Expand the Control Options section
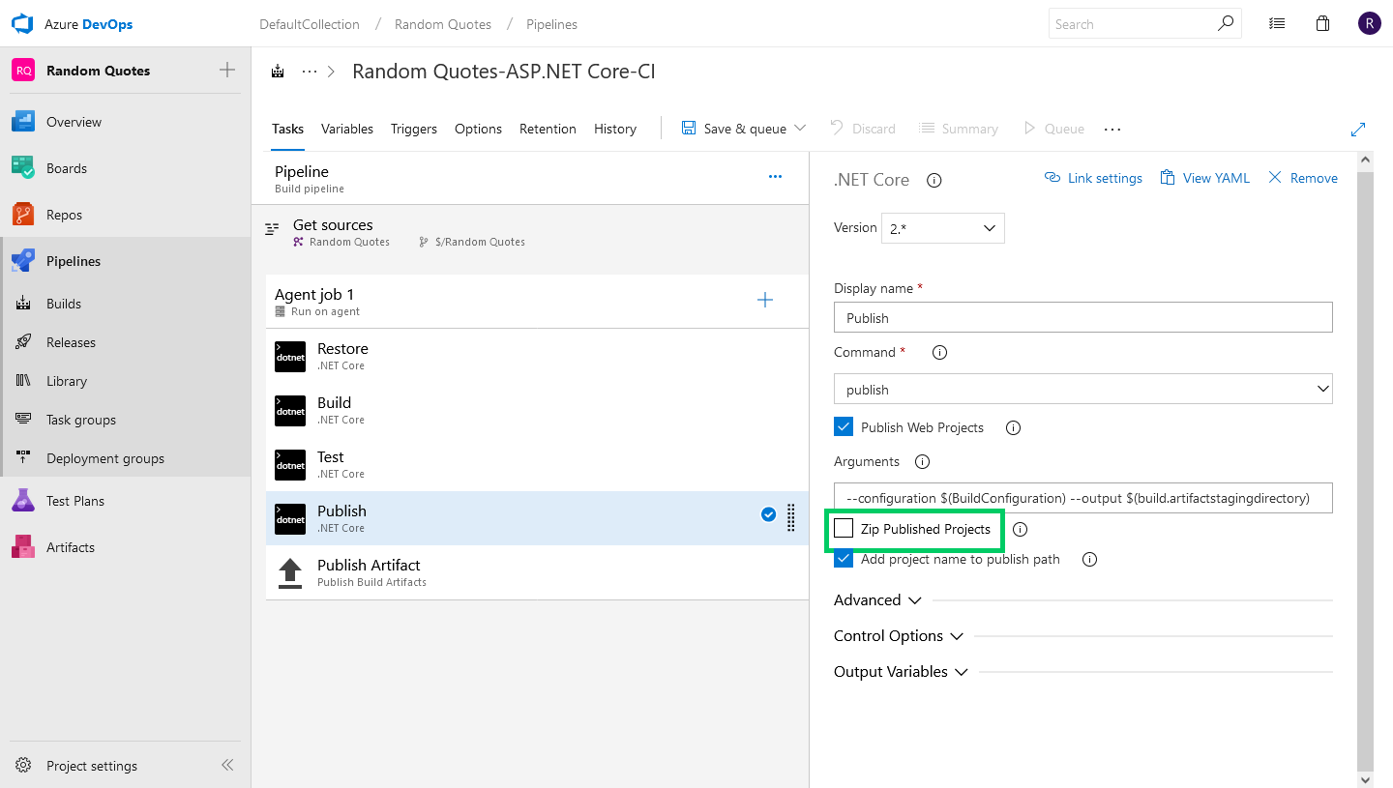This screenshot has height=788, width=1393. tap(899, 636)
